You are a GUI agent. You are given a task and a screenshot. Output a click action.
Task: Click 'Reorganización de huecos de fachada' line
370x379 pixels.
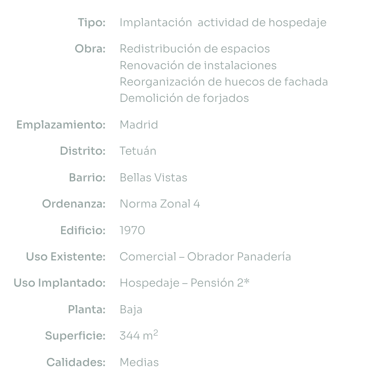point(224,82)
